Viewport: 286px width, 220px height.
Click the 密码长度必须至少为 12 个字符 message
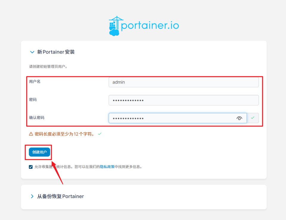[x=65, y=134]
